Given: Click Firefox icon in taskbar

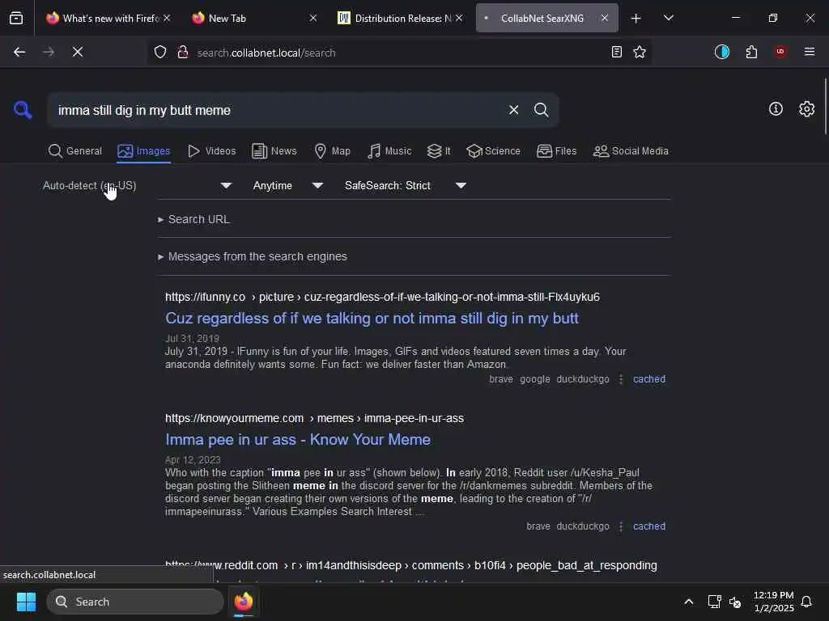Looking at the screenshot, I should point(244,602).
